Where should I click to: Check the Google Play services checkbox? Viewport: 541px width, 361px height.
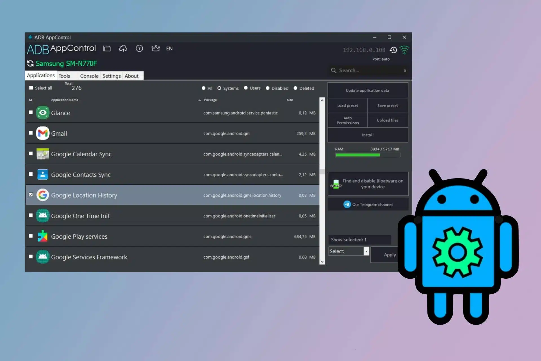[x=31, y=236]
